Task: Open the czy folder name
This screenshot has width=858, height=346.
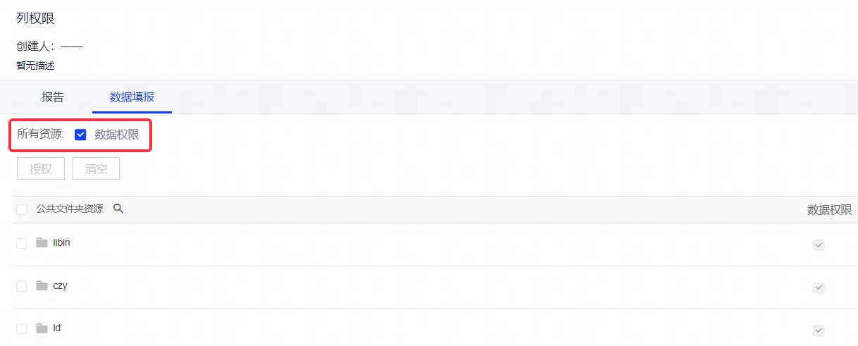Action: [x=61, y=286]
